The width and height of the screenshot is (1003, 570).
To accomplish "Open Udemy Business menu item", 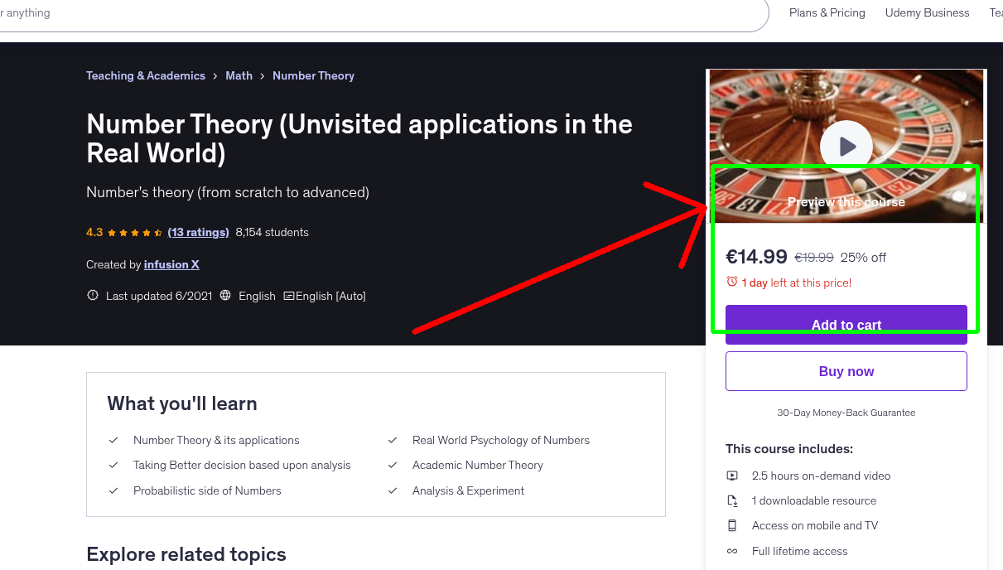I will point(927,12).
